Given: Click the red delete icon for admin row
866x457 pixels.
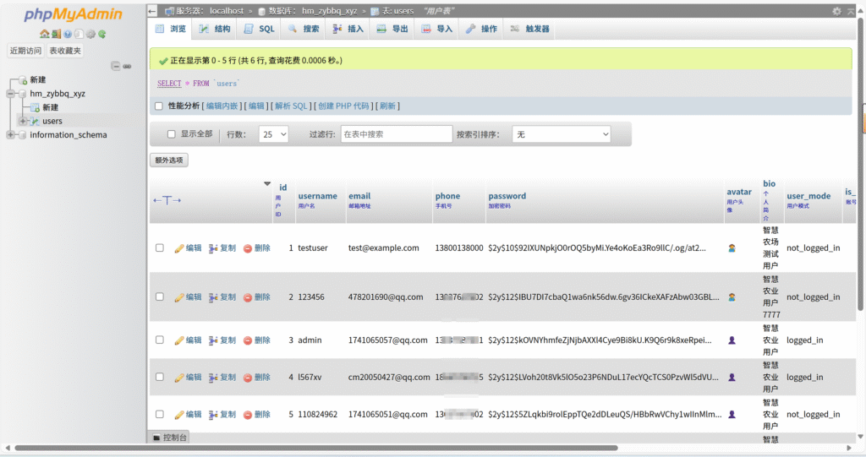Looking at the screenshot, I should [x=248, y=340].
